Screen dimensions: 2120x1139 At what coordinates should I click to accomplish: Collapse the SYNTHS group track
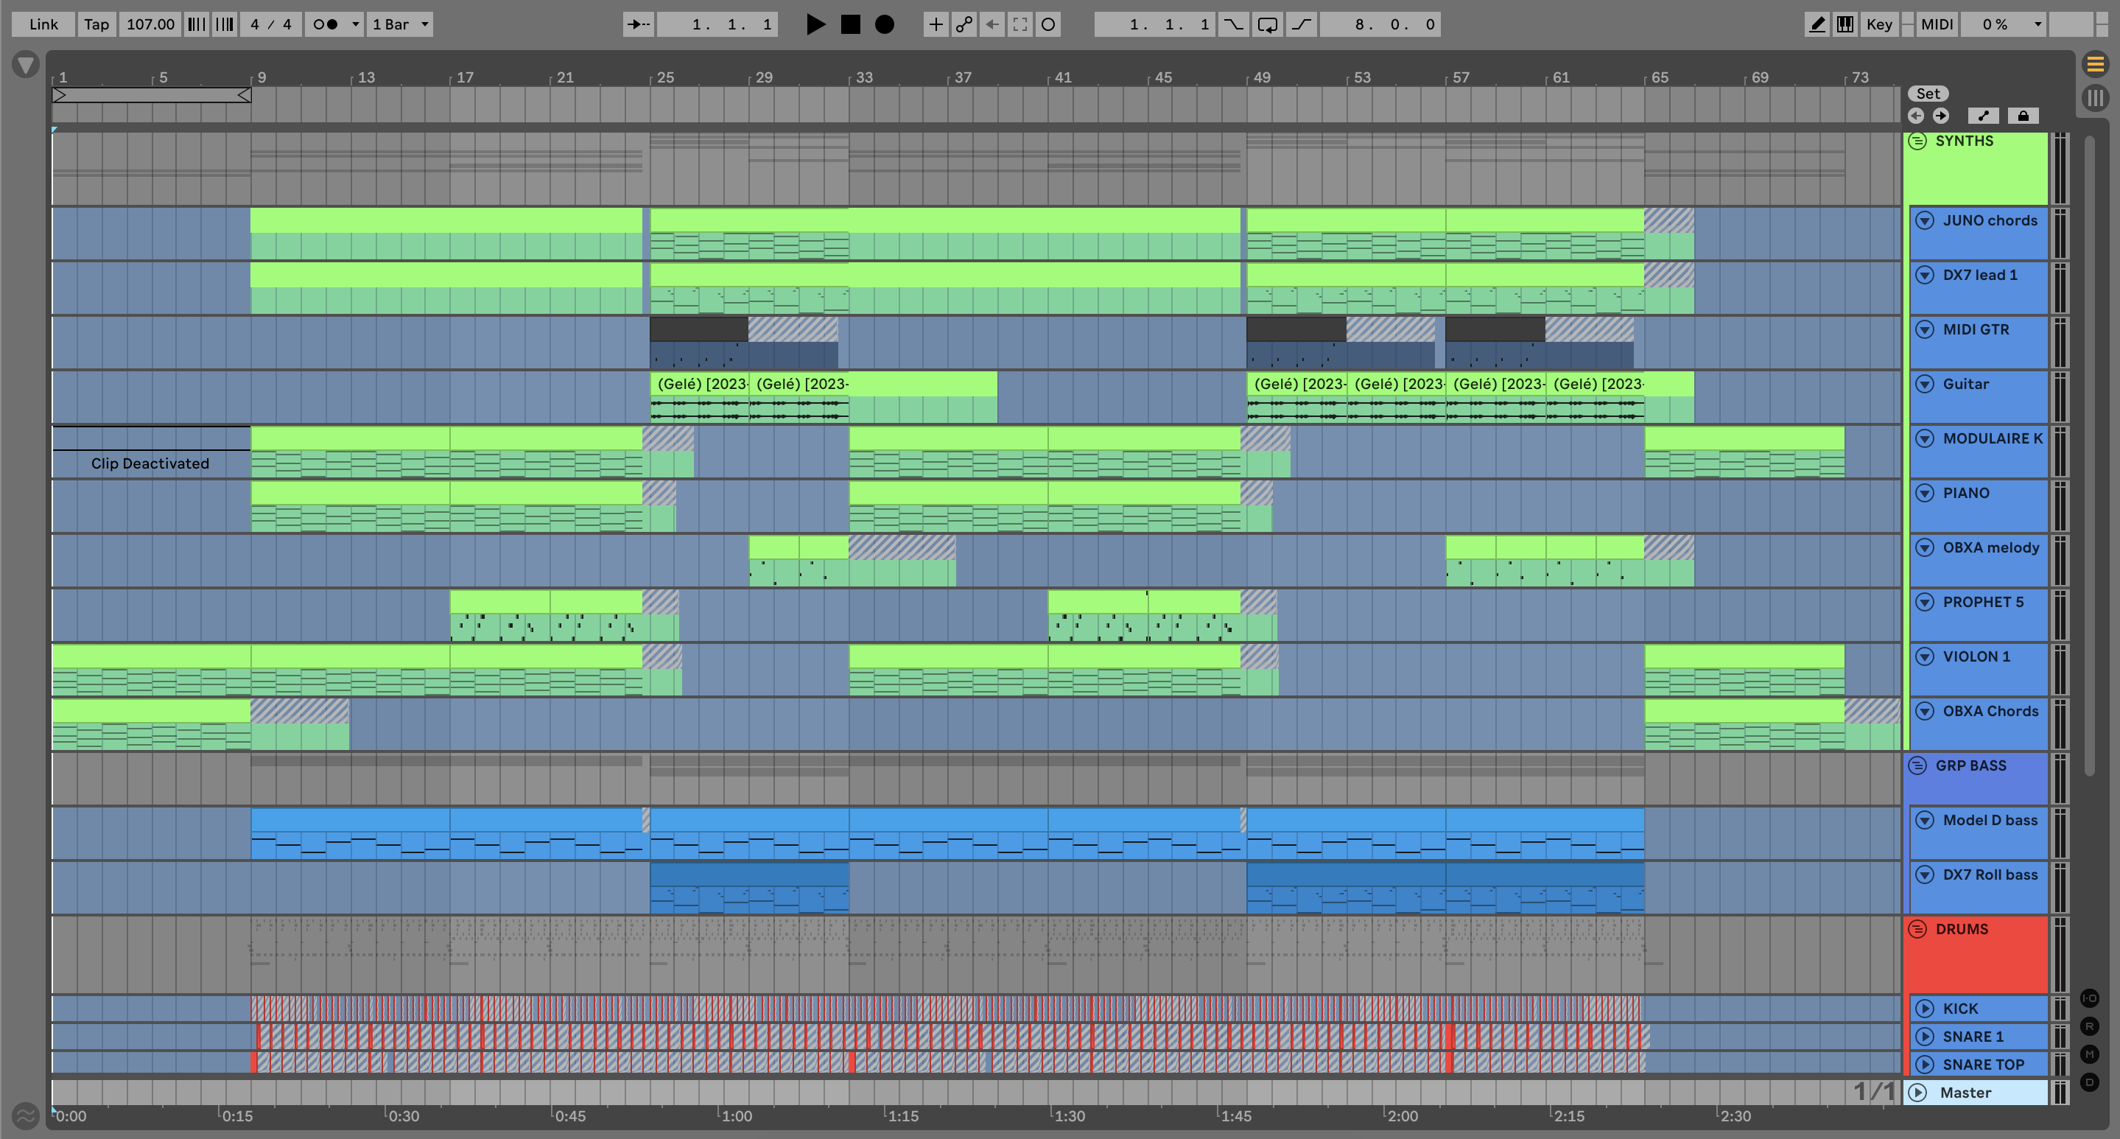tap(1917, 141)
